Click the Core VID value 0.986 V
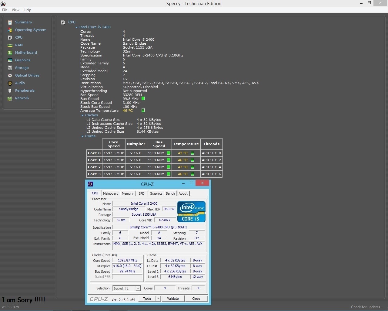Viewport: 388px width, 311px height. pos(165,220)
